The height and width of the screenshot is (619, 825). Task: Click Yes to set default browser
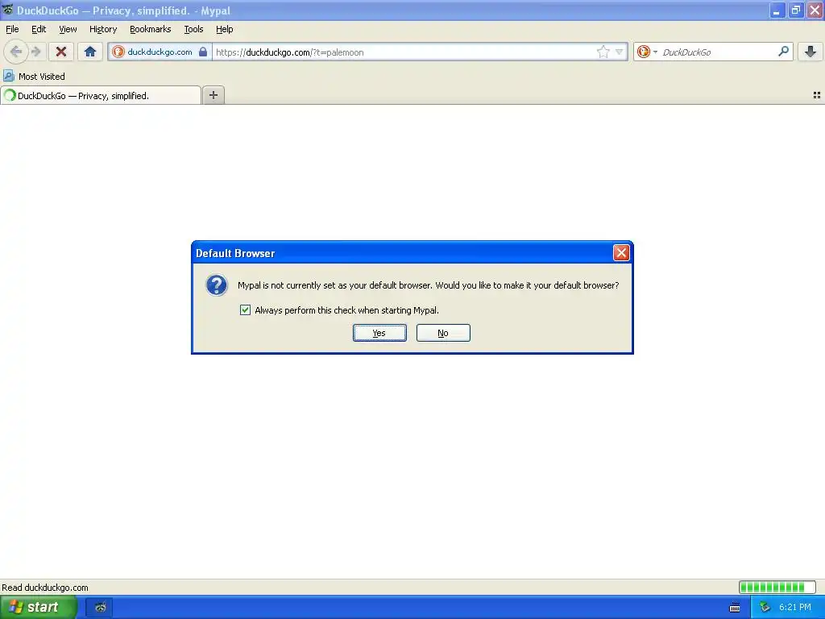[x=379, y=333]
